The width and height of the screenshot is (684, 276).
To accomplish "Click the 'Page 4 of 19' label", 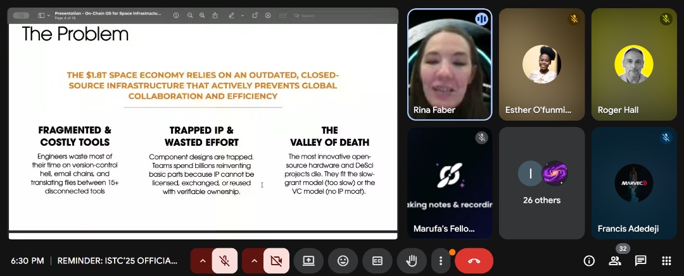I will (65, 18).
